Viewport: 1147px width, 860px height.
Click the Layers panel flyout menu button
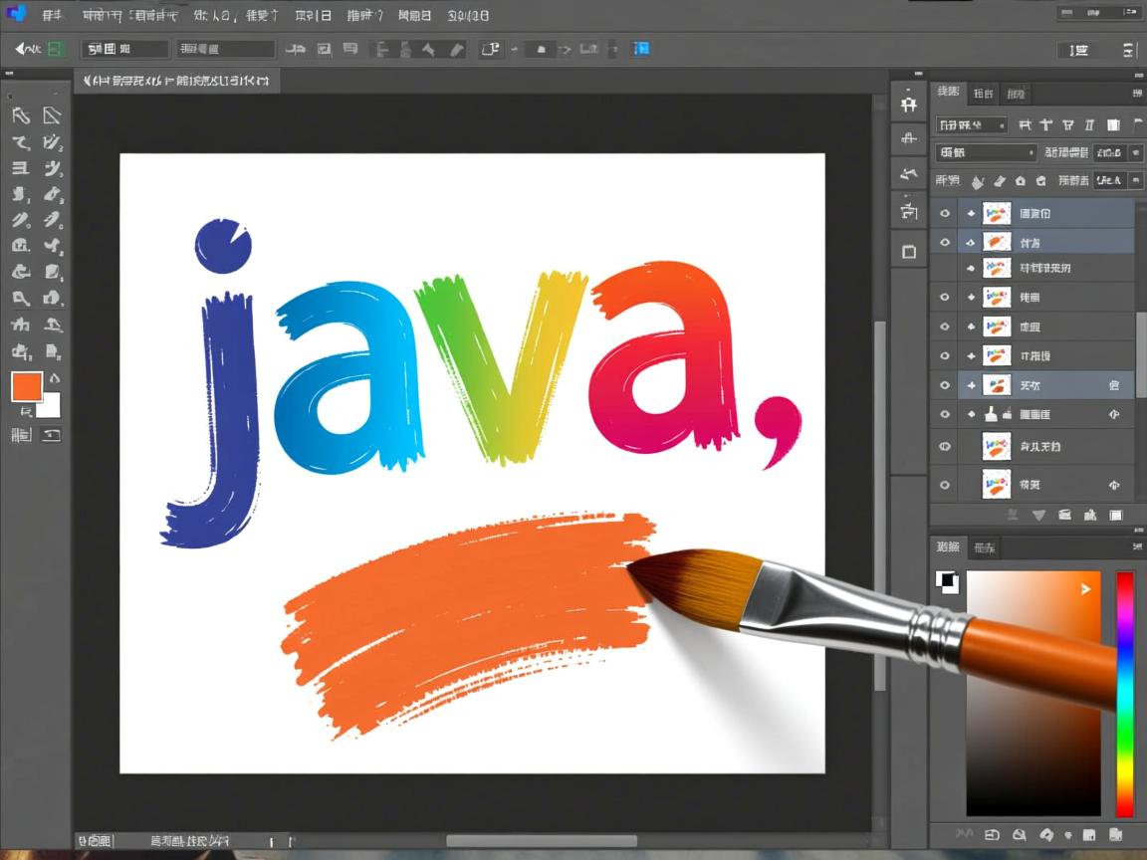tap(1136, 93)
